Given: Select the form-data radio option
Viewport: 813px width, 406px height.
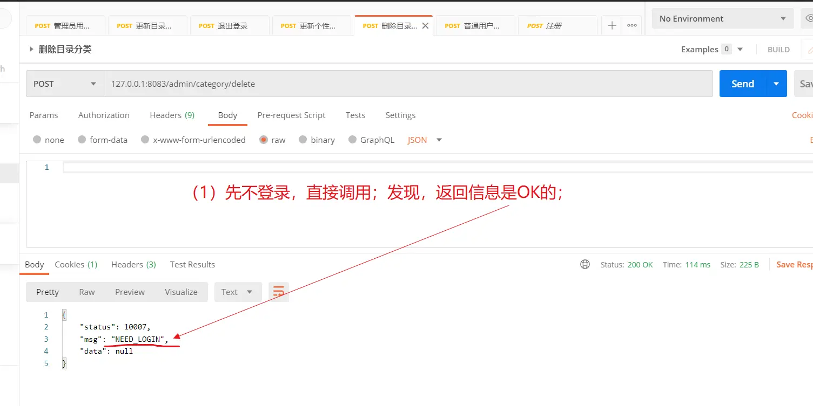Looking at the screenshot, I should pos(82,140).
